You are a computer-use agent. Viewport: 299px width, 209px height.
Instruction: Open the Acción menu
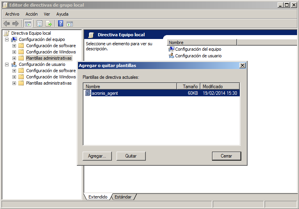(32, 14)
